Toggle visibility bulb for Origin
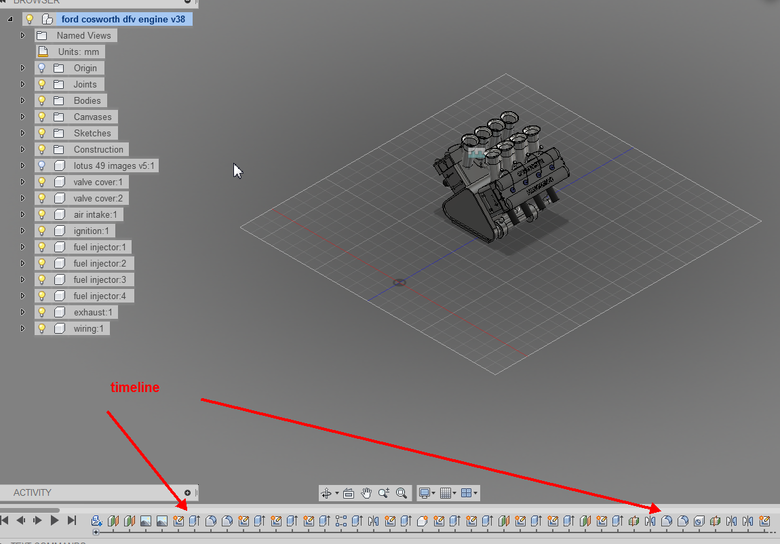This screenshot has width=780, height=544. tap(42, 68)
